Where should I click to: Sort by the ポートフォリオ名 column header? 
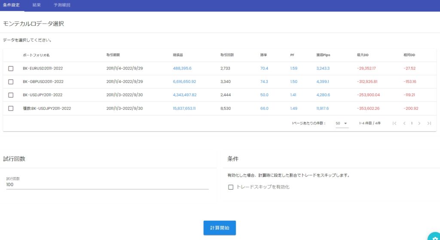click(36, 55)
